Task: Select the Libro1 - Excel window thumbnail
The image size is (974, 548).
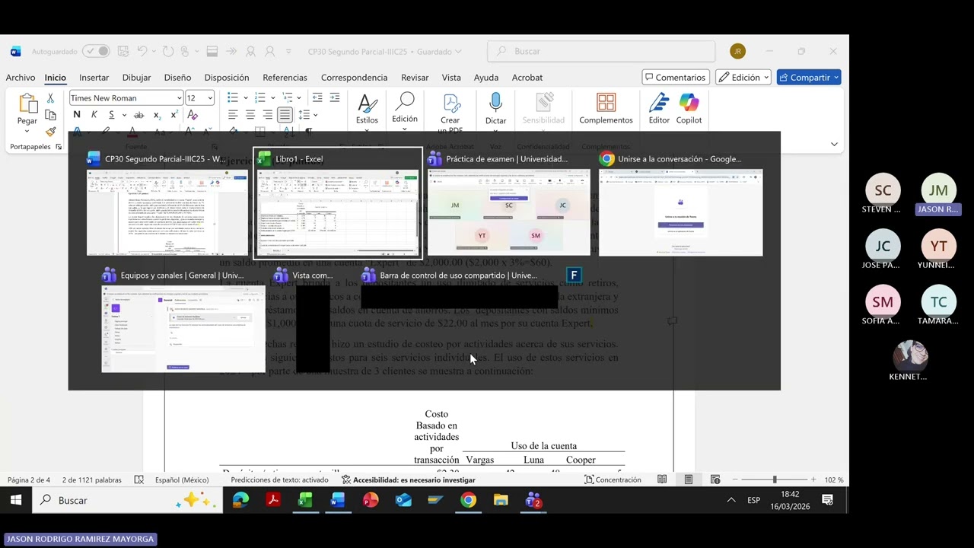Action: click(x=338, y=203)
